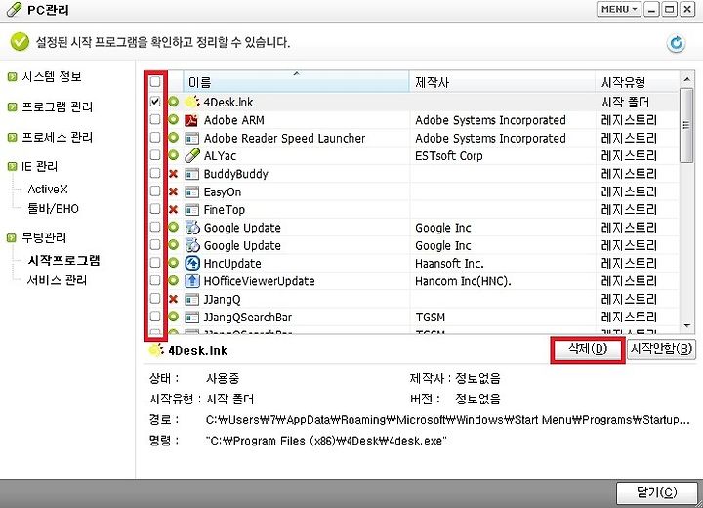Click the 닫기(C) close button

pos(657,493)
